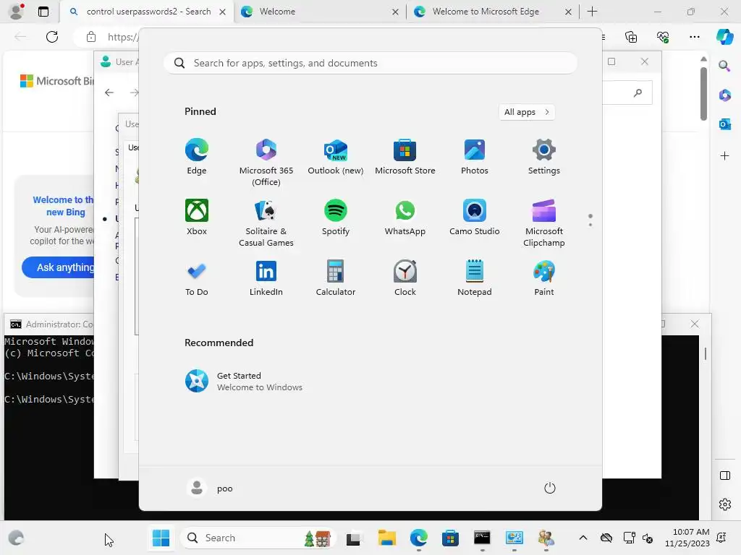Open Outlook in Edge sidebar
741x555 pixels.
[724, 124]
